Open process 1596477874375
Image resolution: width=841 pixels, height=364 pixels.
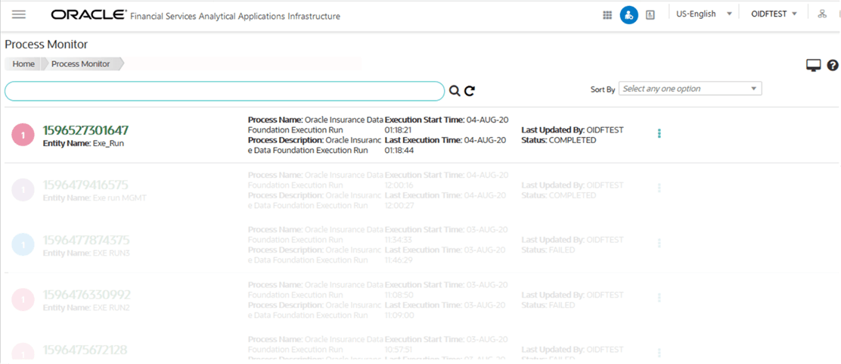(85, 240)
